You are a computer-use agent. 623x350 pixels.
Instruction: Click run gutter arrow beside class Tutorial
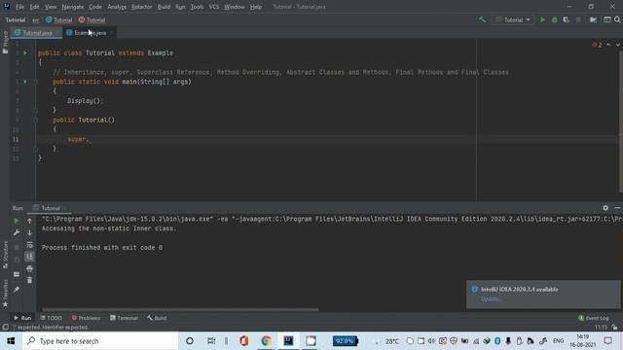coord(25,52)
